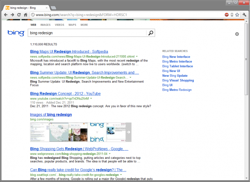Click related search 'Bing Tablet Interface'
This screenshot has width=250, height=182.
click(178, 66)
